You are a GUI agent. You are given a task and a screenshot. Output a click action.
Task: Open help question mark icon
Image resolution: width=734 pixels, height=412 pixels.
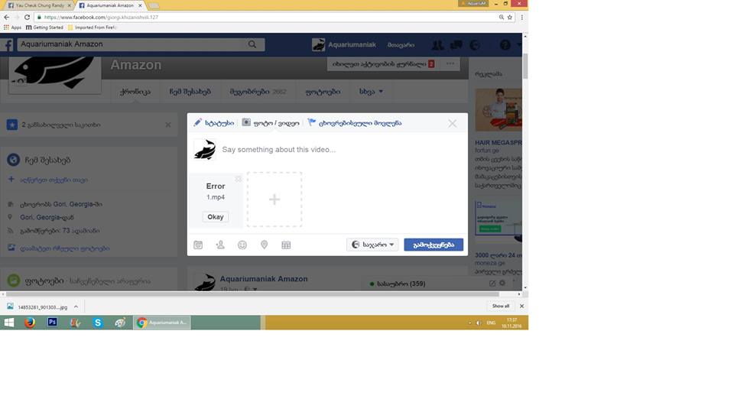[505, 45]
